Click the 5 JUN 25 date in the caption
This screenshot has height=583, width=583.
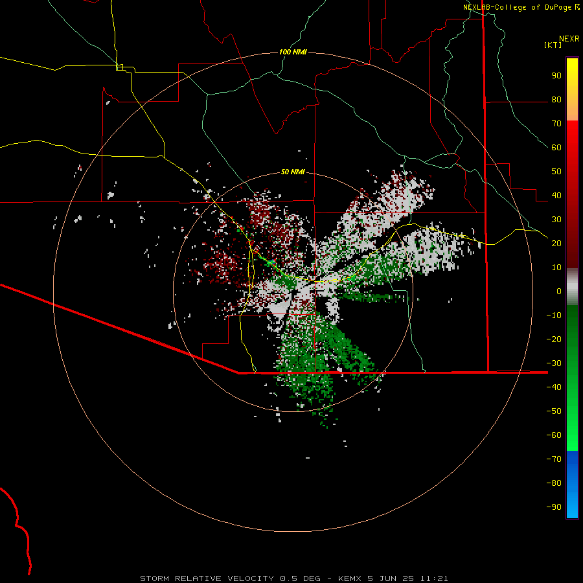391,578
